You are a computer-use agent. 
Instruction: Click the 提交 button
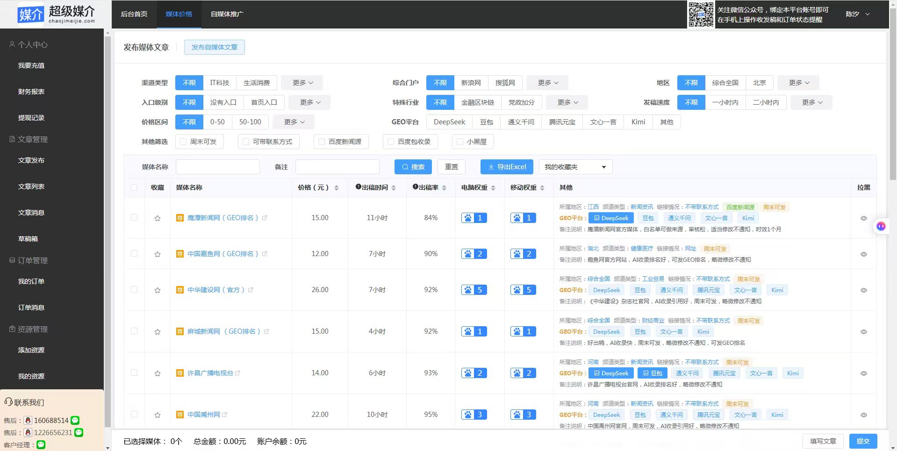point(863,441)
